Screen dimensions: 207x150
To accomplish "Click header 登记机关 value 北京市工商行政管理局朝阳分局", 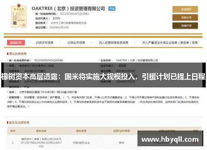I will coord(68,23).
